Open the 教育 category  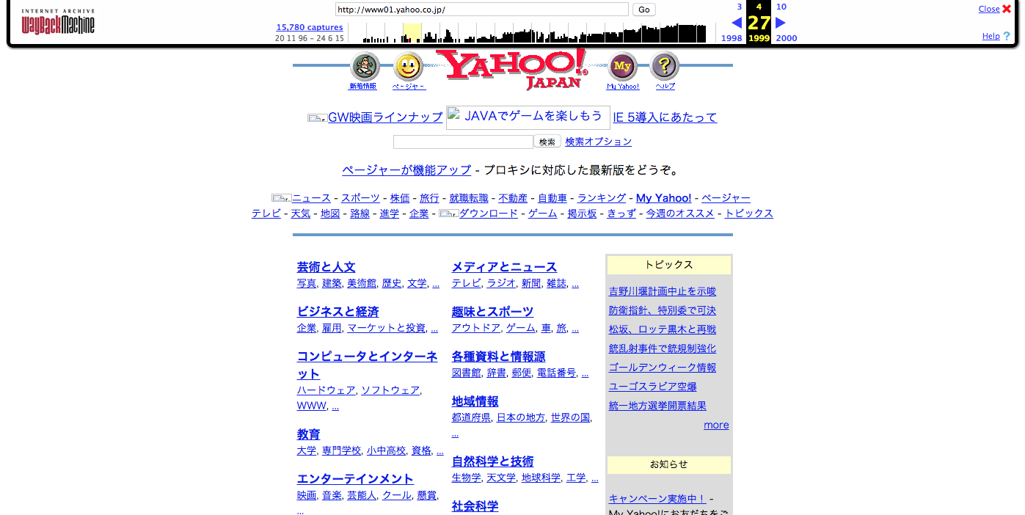[x=308, y=434]
